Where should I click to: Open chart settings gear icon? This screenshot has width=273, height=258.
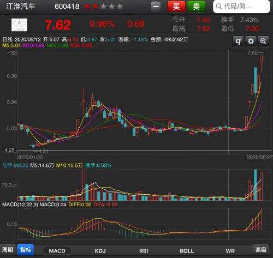251,41
